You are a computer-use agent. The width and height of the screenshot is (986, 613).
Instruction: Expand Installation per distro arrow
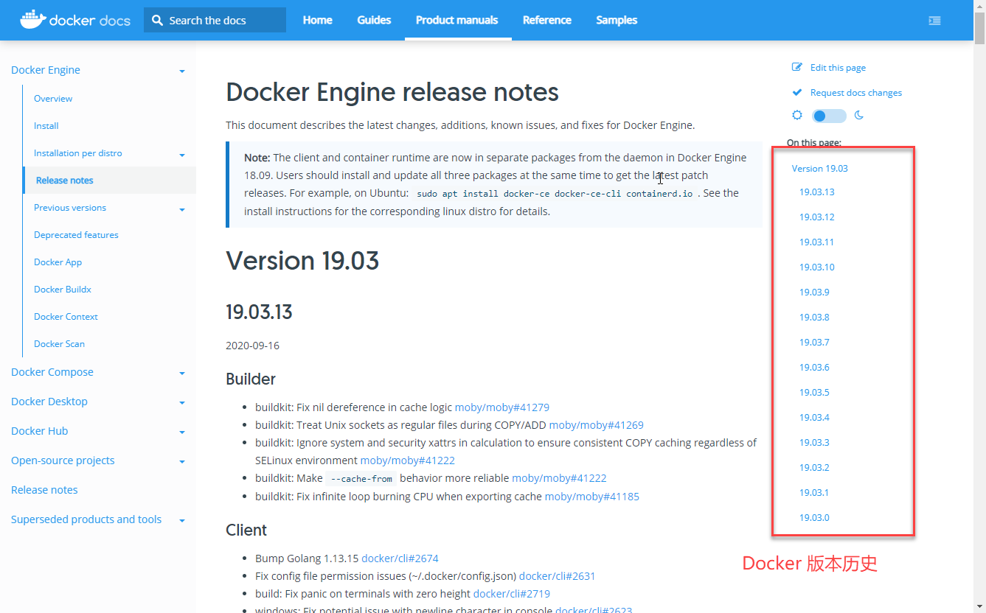point(182,155)
